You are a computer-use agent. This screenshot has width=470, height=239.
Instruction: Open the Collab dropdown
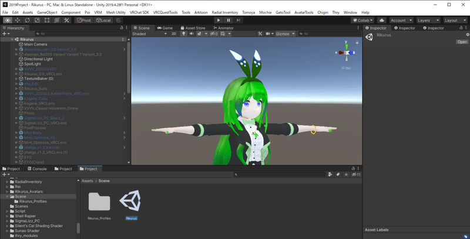coord(362,21)
